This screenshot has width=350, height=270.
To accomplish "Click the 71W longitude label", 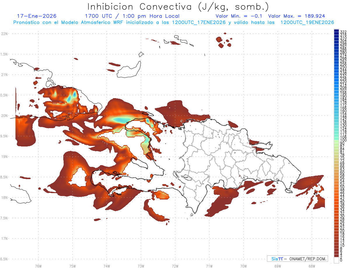I will click(x=209, y=266).
